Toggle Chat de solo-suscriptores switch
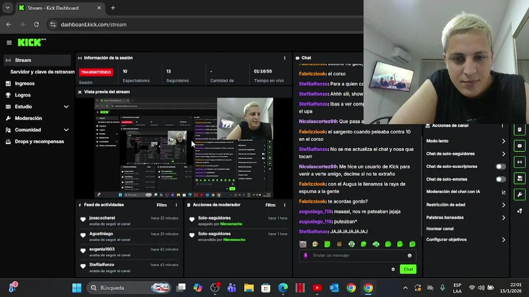Viewport: 529px width, 297px height. tap(501, 167)
